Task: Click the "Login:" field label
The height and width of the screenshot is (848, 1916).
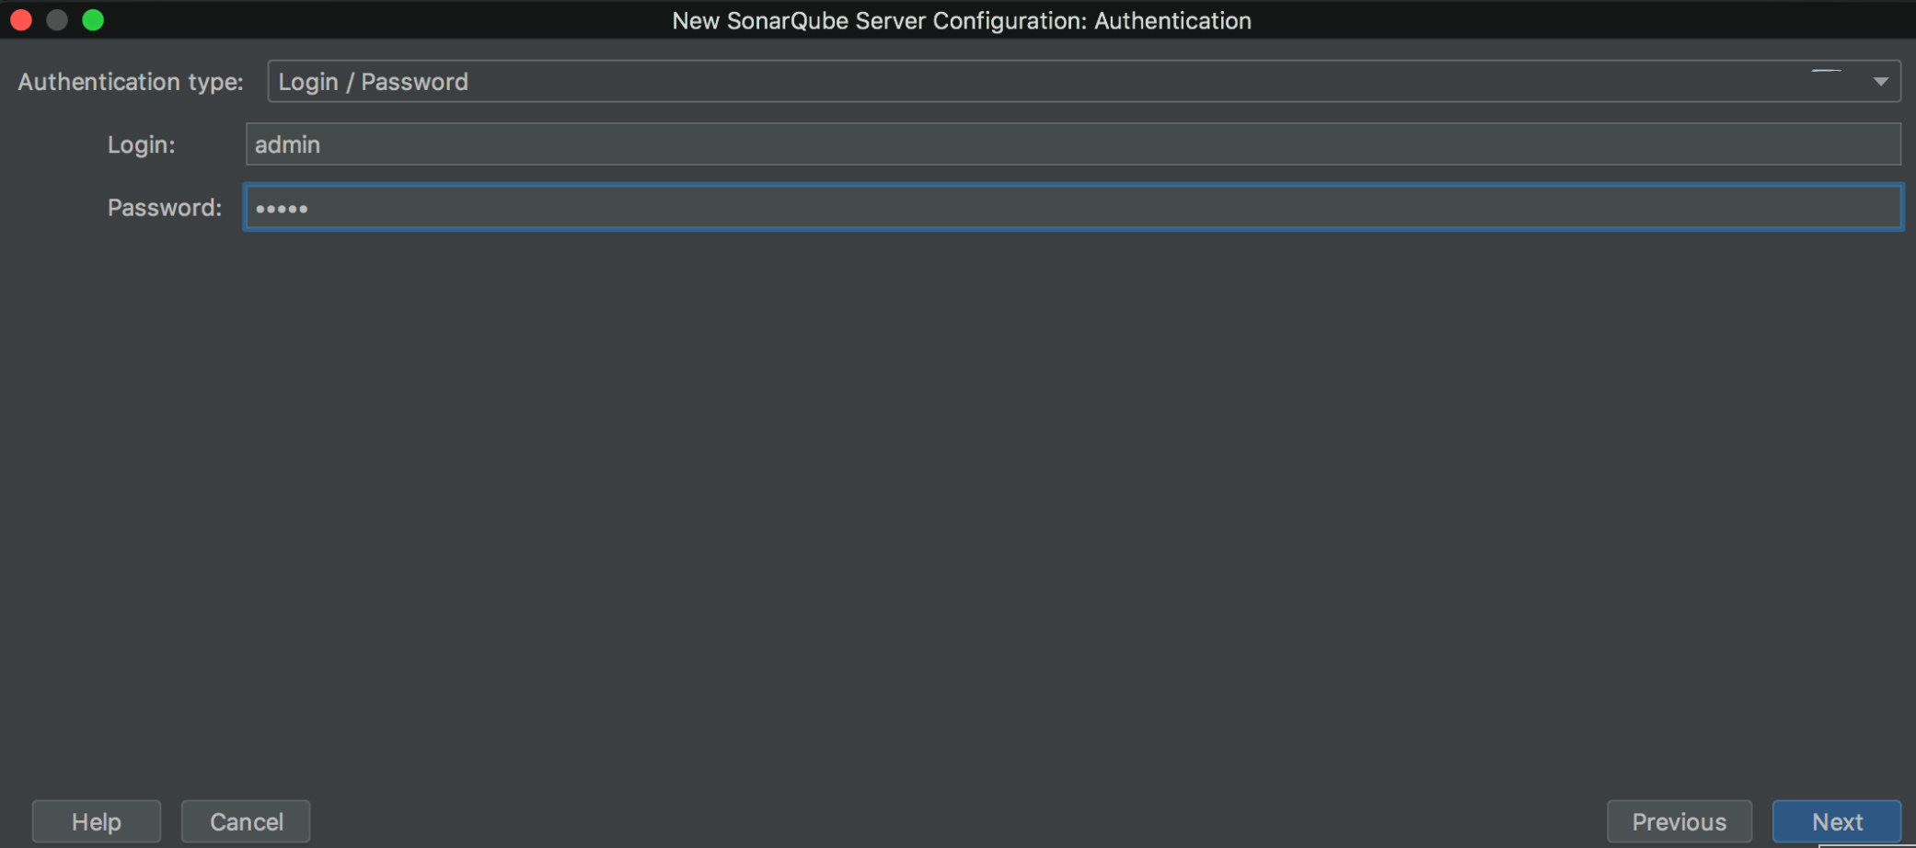Action: tap(140, 143)
